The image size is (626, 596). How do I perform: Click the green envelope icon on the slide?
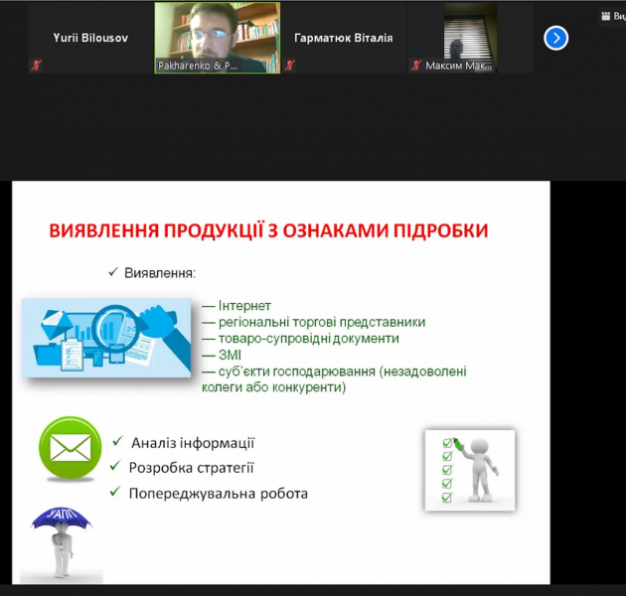click(x=71, y=450)
